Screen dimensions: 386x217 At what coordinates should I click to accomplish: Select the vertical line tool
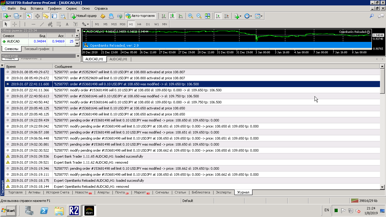click(x=25, y=24)
